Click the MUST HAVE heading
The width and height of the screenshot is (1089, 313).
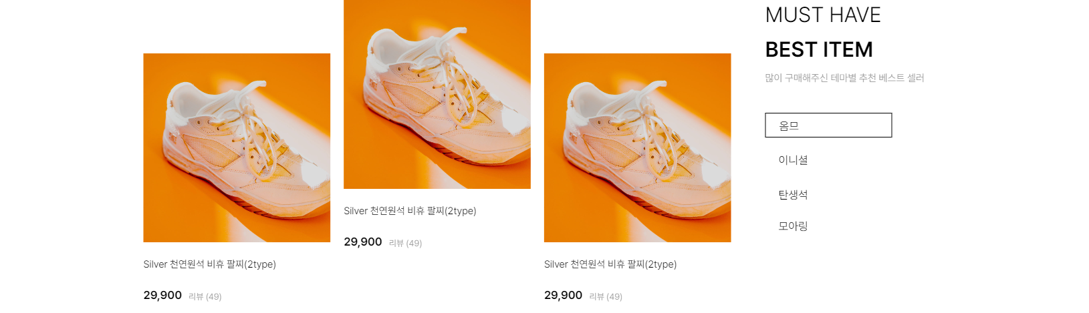click(x=823, y=15)
